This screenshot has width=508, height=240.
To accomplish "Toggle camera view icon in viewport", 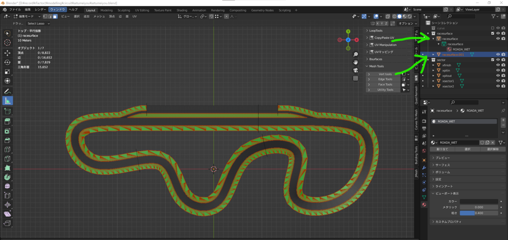I will 356,70.
